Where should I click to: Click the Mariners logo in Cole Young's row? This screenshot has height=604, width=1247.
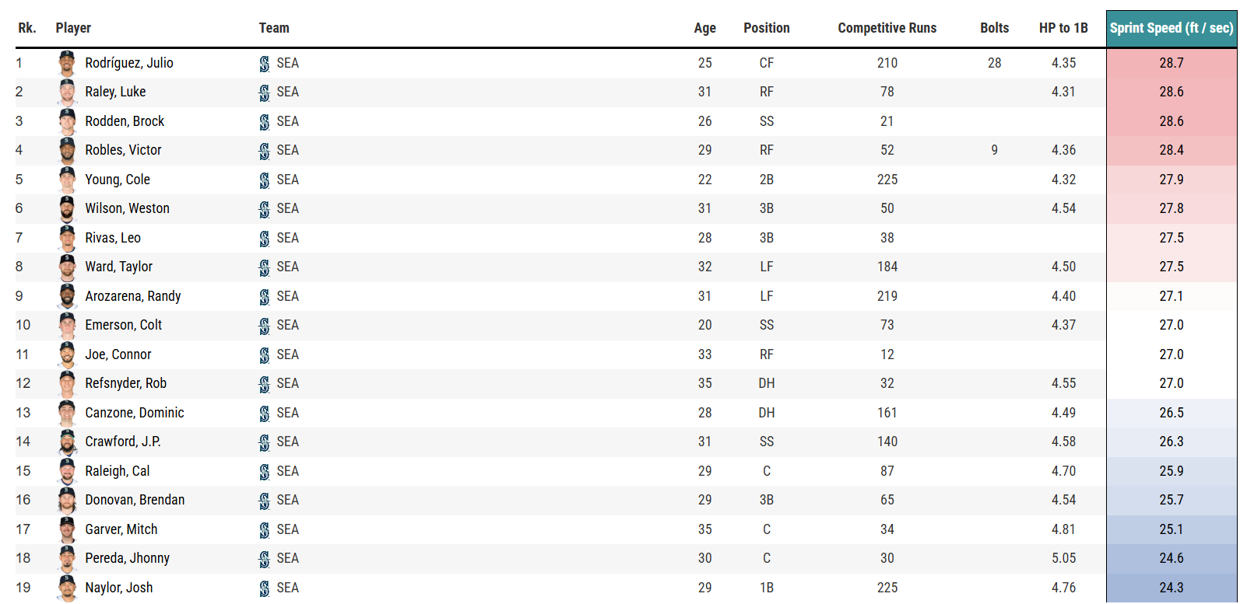click(x=265, y=180)
